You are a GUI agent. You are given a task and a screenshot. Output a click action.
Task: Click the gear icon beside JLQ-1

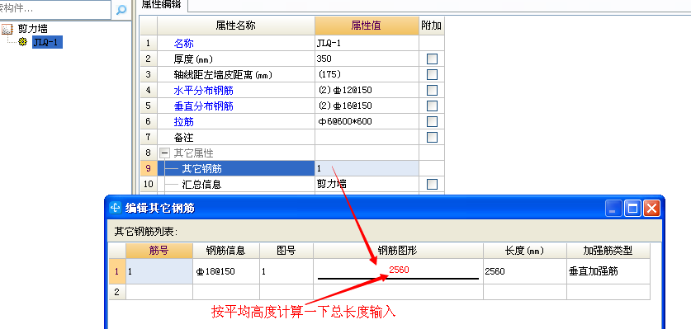click(23, 42)
